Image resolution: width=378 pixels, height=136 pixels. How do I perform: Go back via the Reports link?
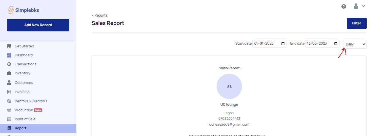tap(100, 15)
